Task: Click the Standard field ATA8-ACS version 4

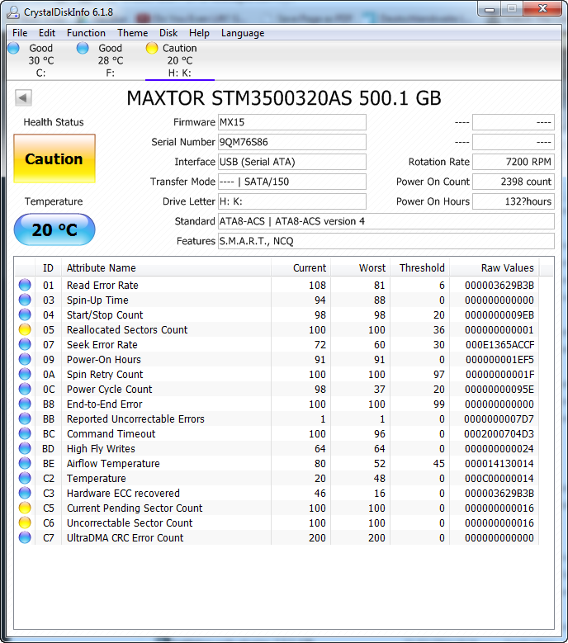Action: coord(386,221)
